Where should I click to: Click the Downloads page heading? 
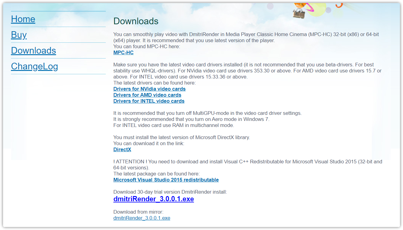(x=136, y=21)
